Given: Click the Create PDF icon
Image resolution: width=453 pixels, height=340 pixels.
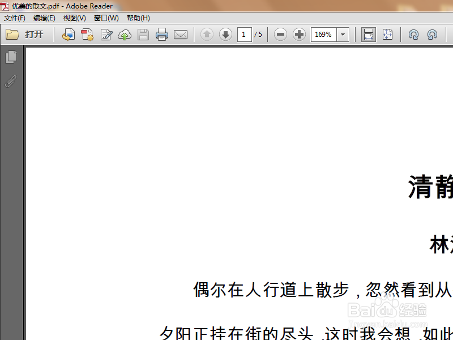Looking at the screenshot, I should pyautogui.click(x=87, y=35).
